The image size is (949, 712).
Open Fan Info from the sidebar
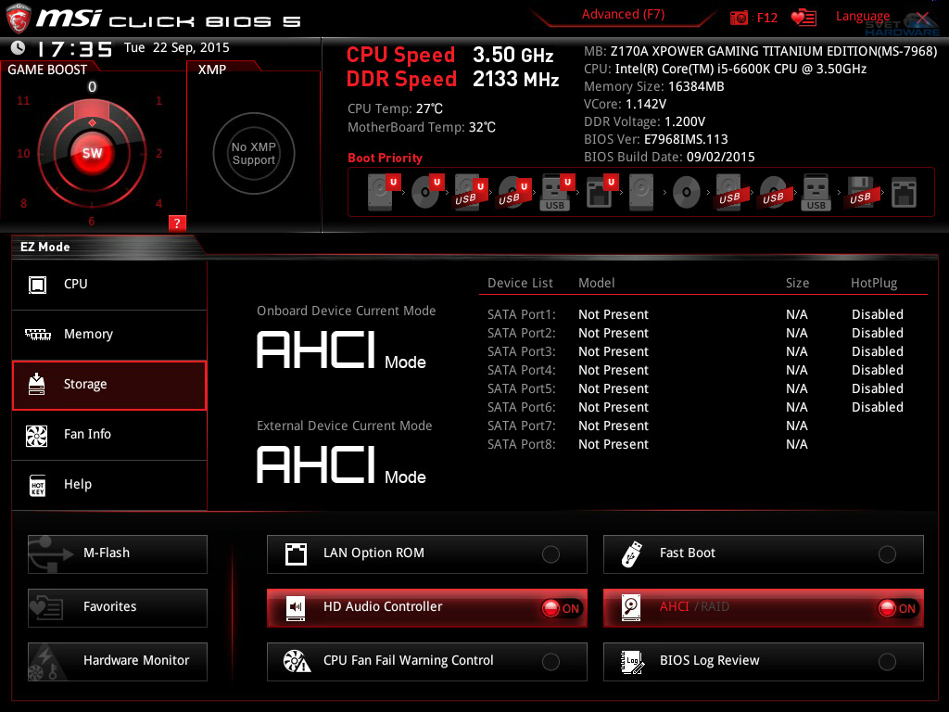click(108, 435)
